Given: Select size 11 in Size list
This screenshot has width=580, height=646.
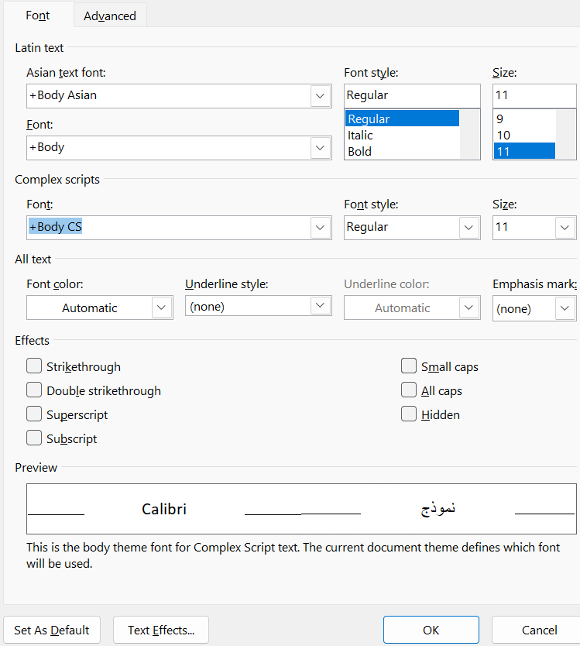Looking at the screenshot, I should (524, 151).
